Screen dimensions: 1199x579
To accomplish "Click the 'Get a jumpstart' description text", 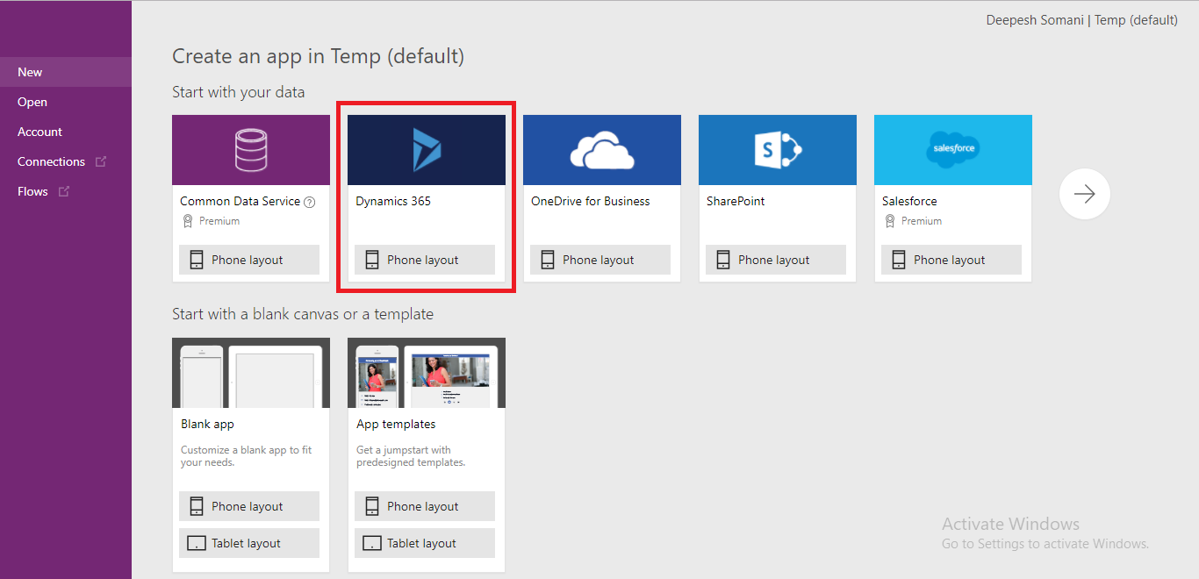I will 411,456.
